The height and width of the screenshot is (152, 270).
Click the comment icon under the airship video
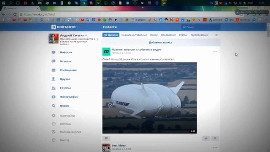(x=106, y=138)
